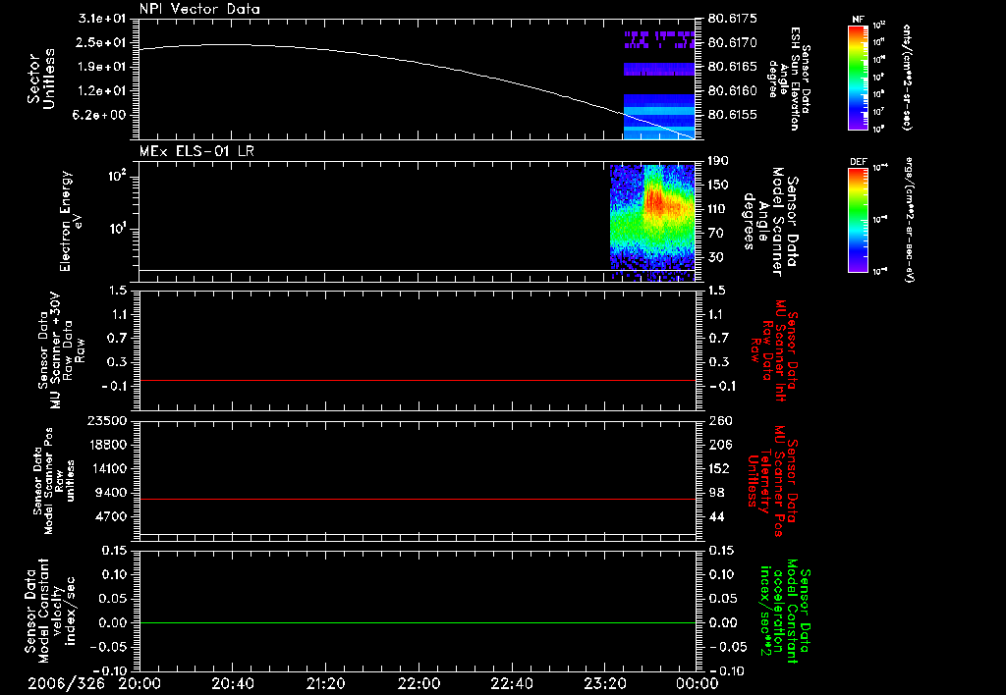
Task: Click the Model Scanner Pos Raw axis label
Action: coord(54,481)
